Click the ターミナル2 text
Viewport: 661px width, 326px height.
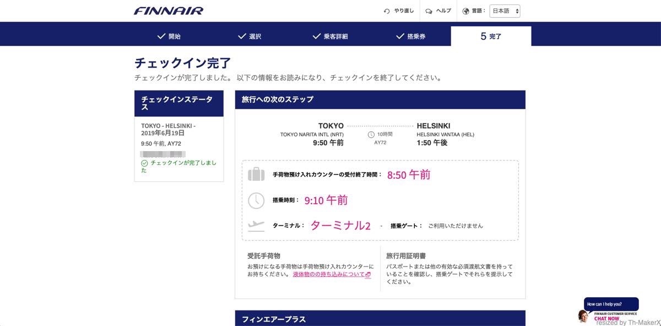click(x=340, y=225)
